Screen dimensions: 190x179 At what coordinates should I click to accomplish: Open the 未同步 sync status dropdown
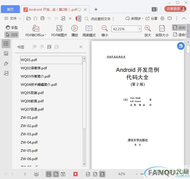coord(134,18)
